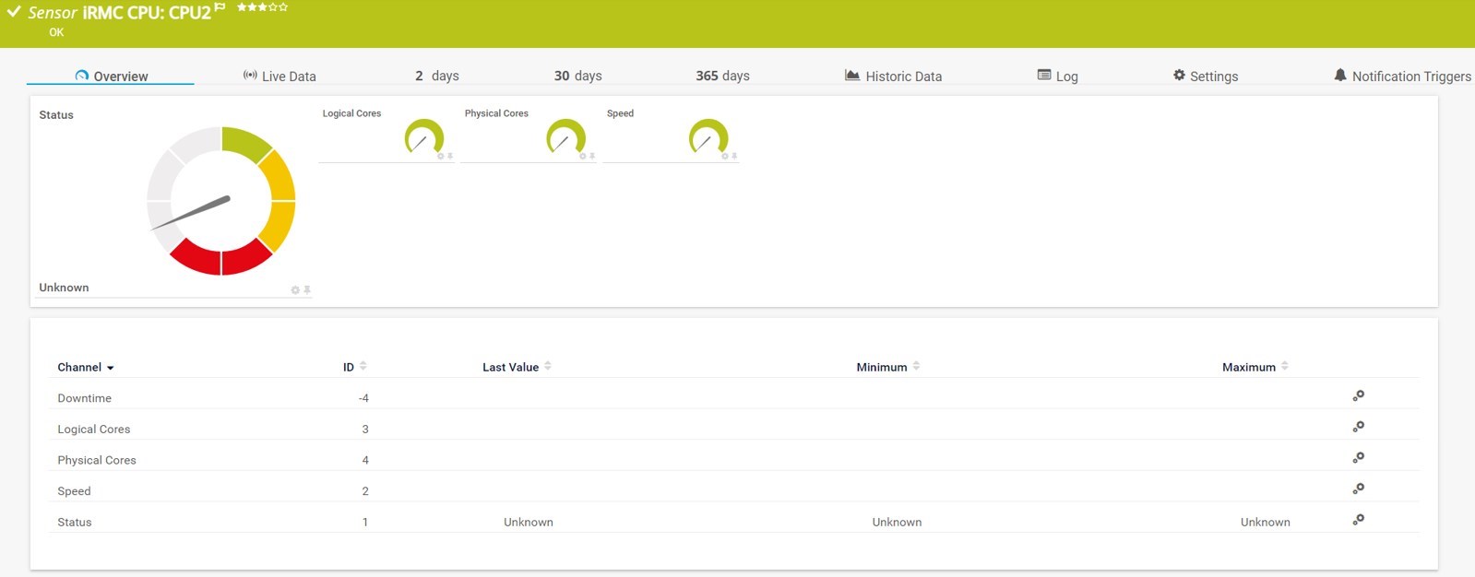Open channel settings for Downtime row
Viewport: 1475px width, 577px height.
click(x=1358, y=396)
